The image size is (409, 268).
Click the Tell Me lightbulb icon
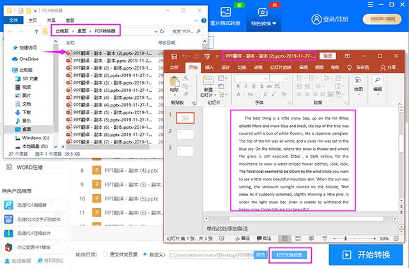(x=350, y=68)
